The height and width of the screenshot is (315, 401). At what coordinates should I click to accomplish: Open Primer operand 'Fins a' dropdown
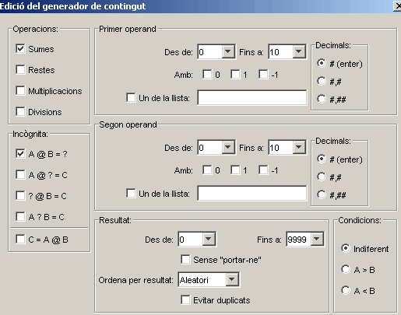point(299,51)
